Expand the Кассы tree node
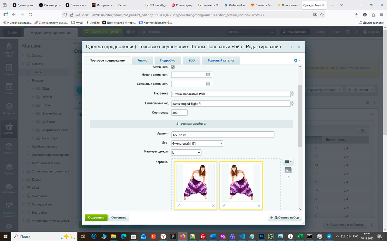Image resolution: width=387 pixels, height=241 pixels. [23, 180]
